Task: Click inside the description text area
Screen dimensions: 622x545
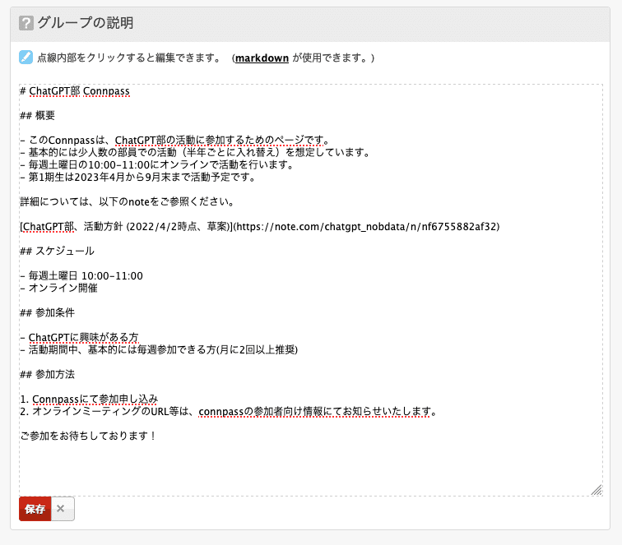Action: coord(311,289)
